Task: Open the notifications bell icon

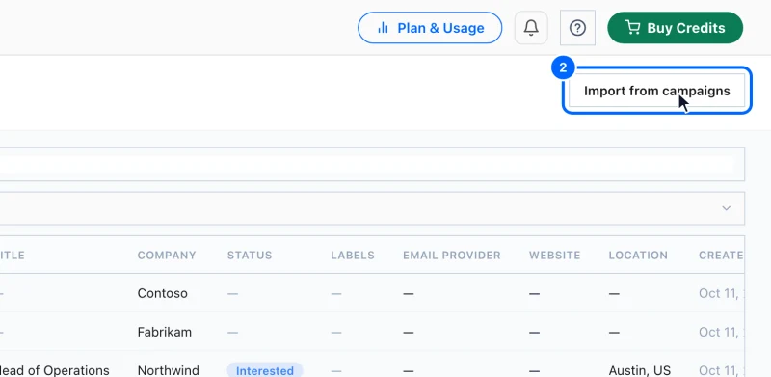Action: (x=531, y=28)
